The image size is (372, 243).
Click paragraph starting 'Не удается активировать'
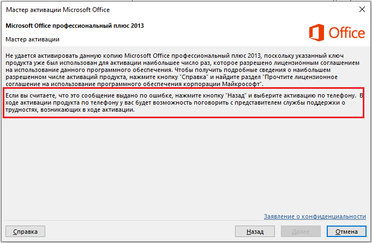point(182,70)
